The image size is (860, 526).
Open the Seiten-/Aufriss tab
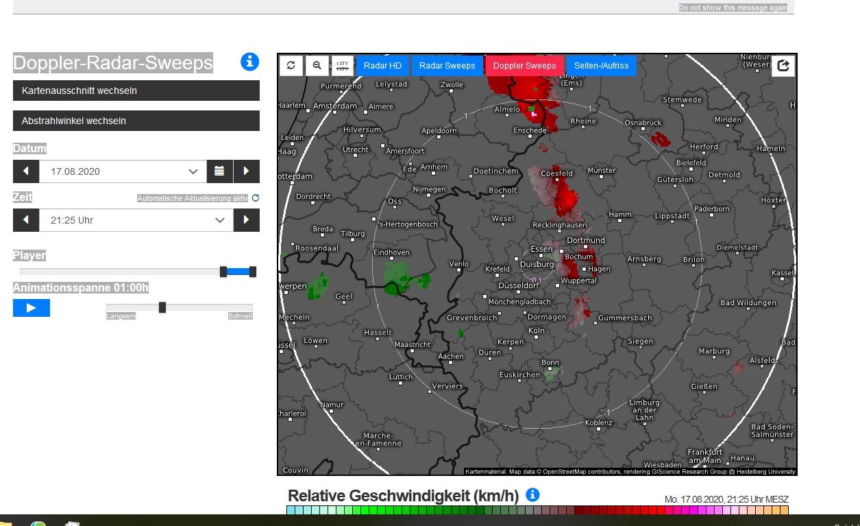pyautogui.click(x=601, y=66)
